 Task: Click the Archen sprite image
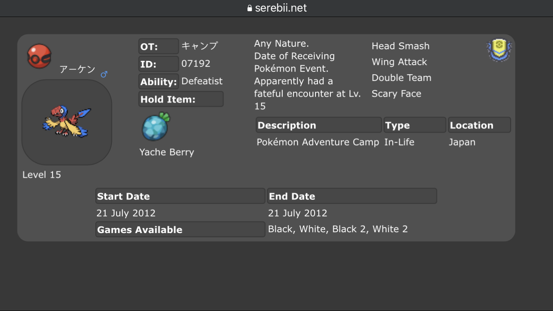tap(67, 122)
